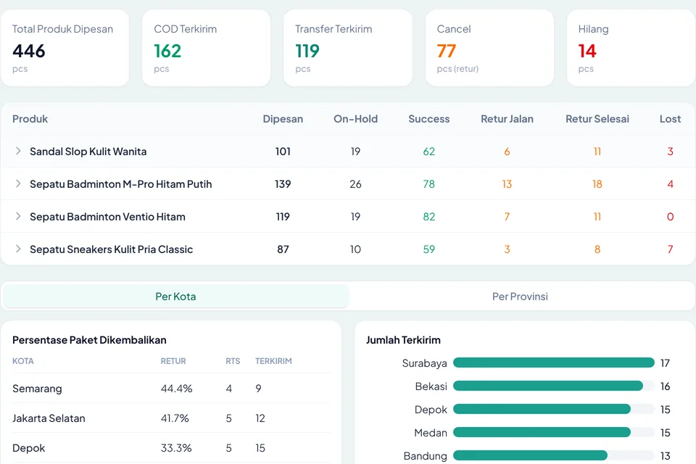Image resolution: width=696 pixels, height=464 pixels.
Task: Click the 44.4% retur value
Action: click(176, 389)
